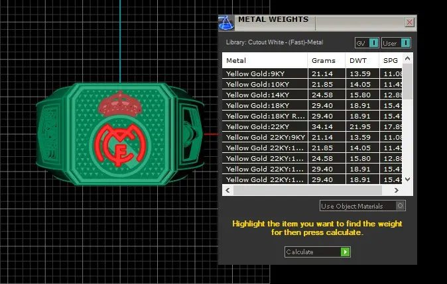This screenshot has width=447, height=284.
Task: Click the DWT column header
Action: point(362,60)
